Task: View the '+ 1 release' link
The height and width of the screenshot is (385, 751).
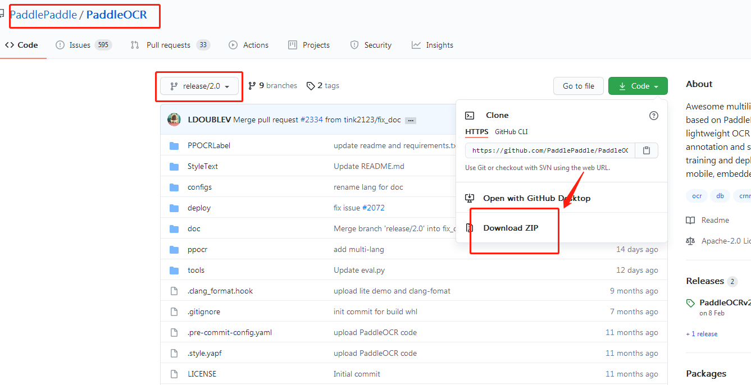Action: coord(702,334)
